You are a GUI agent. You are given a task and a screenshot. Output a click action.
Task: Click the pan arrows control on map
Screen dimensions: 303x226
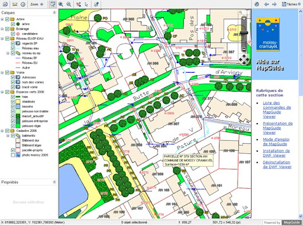tap(244, 59)
